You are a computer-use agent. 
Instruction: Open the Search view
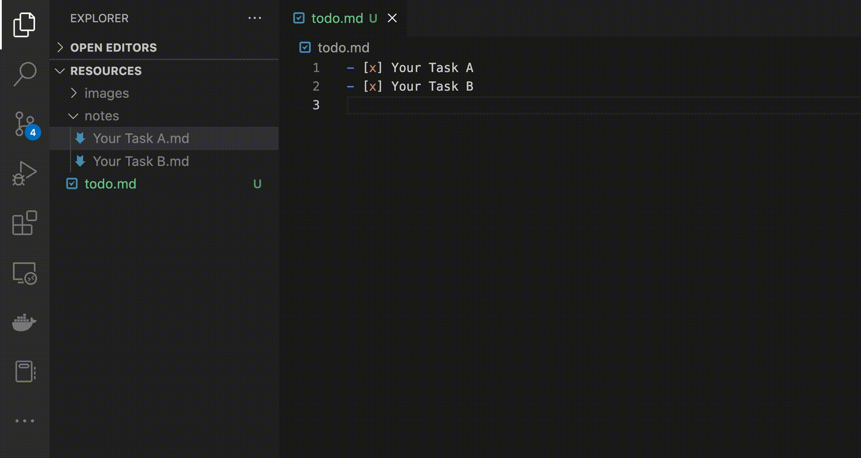click(25, 74)
